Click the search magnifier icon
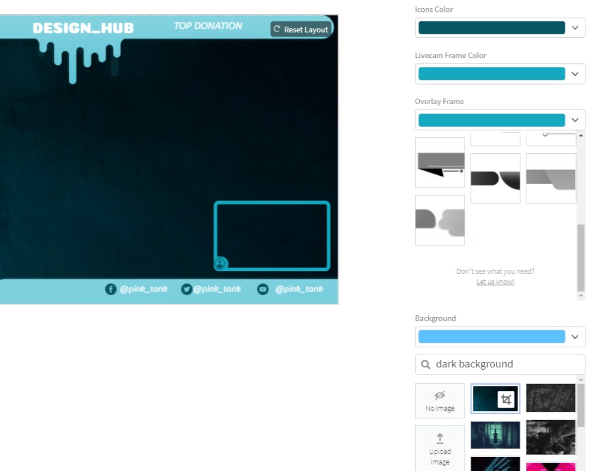This screenshot has width=592, height=471. [426, 364]
